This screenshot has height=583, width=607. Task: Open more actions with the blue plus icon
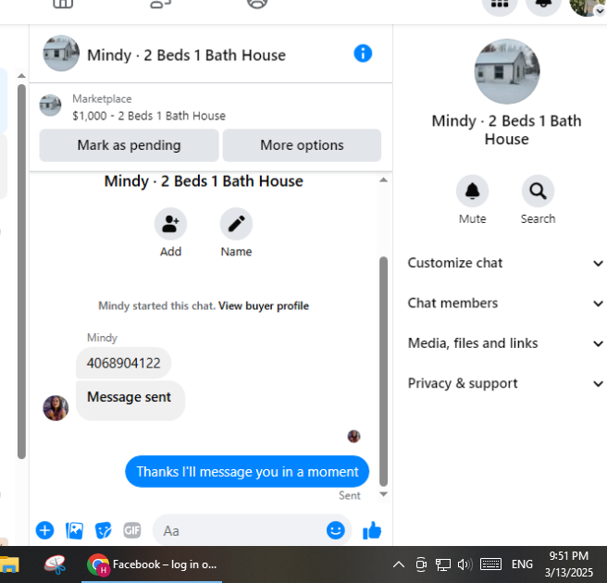tap(45, 530)
